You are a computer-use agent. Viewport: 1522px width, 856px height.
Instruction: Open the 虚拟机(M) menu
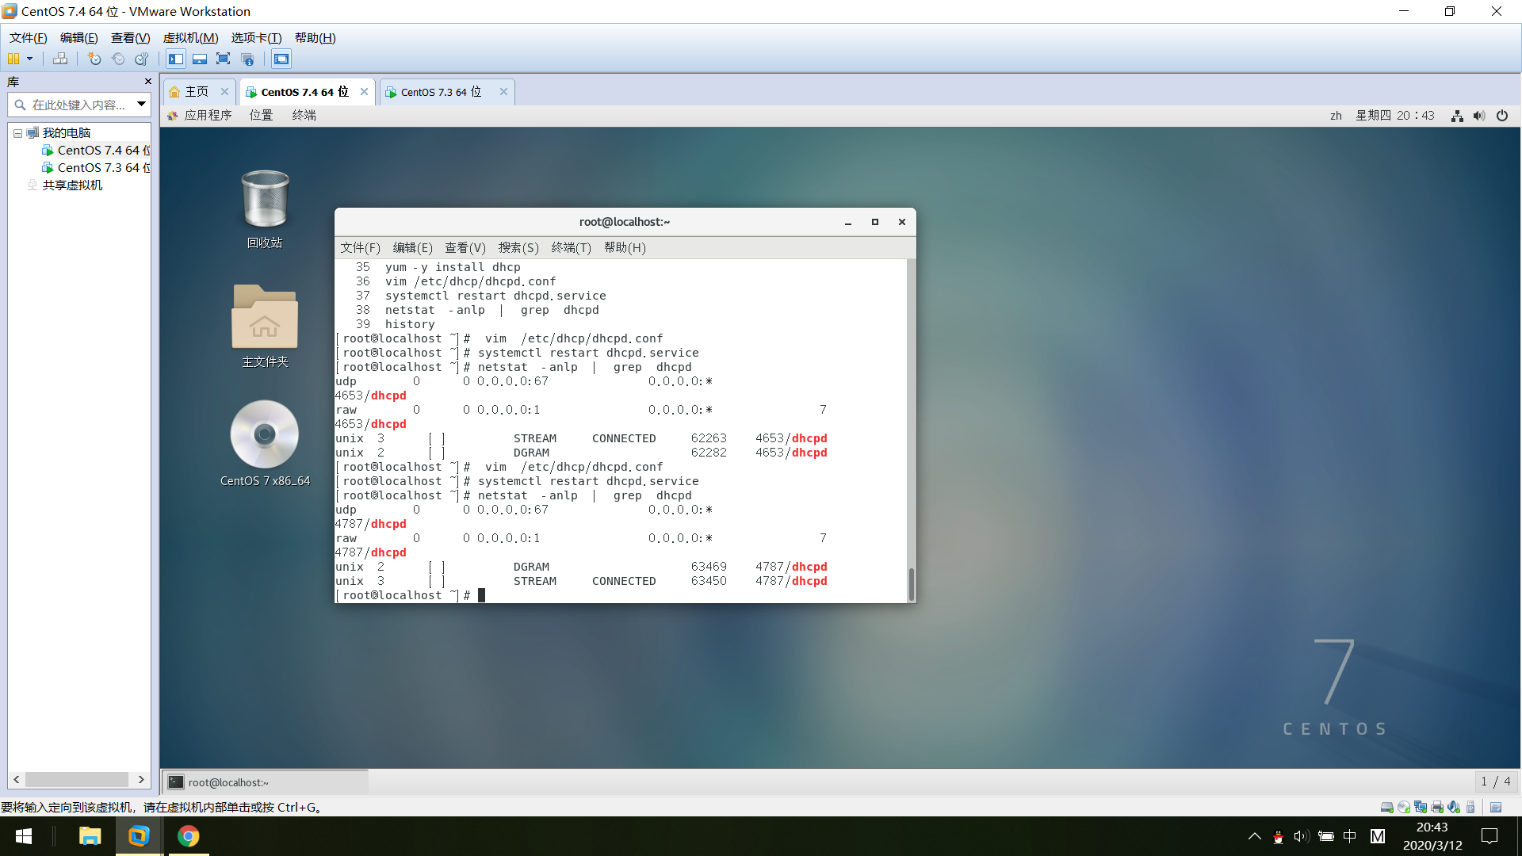(x=189, y=37)
